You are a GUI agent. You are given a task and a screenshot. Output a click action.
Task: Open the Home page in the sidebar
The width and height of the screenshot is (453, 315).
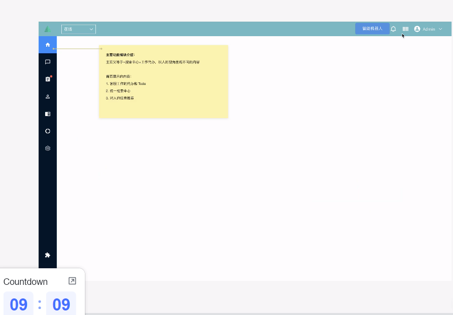coord(48,45)
